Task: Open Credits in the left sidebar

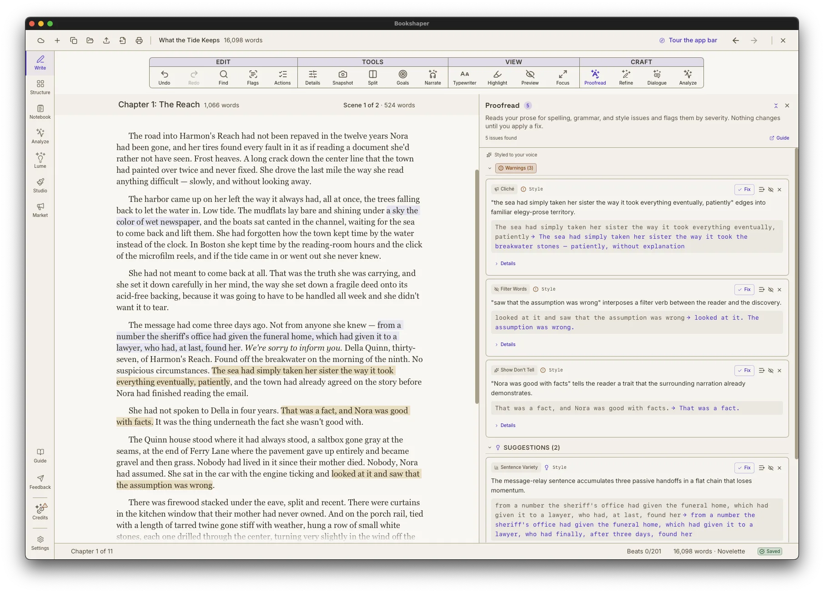Action: tap(40, 512)
